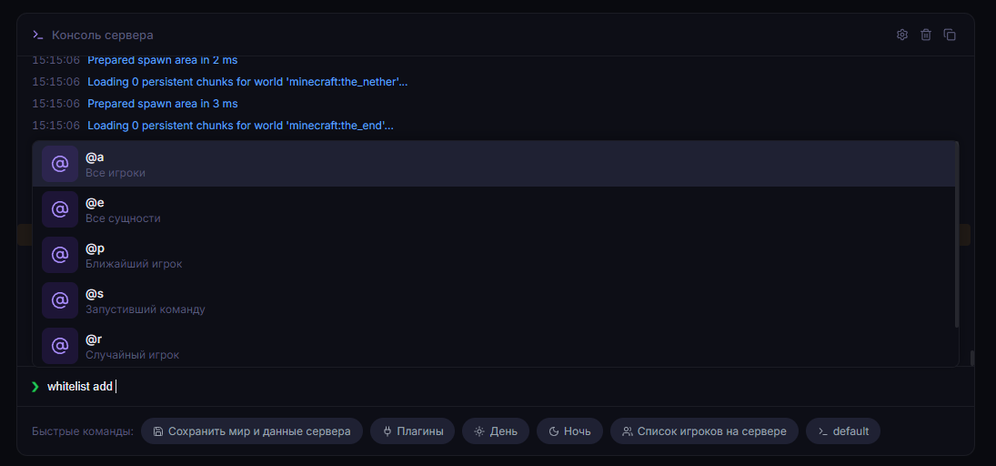
Task: Click the @ icon next to @e
Action: tap(60, 209)
